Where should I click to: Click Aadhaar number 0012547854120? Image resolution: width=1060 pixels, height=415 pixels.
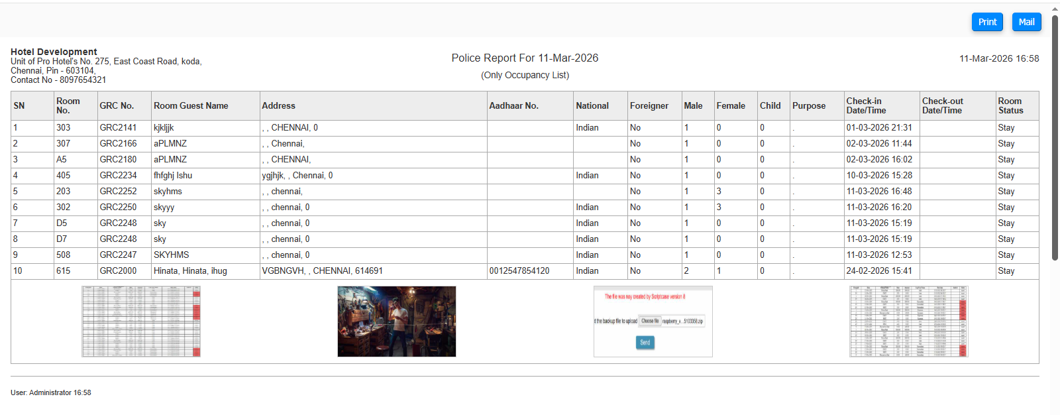coord(519,271)
